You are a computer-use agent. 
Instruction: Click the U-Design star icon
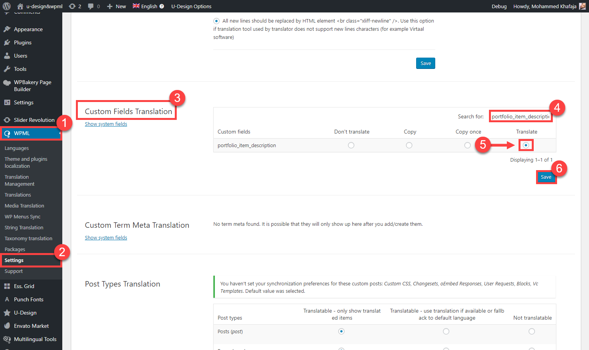pos(7,313)
